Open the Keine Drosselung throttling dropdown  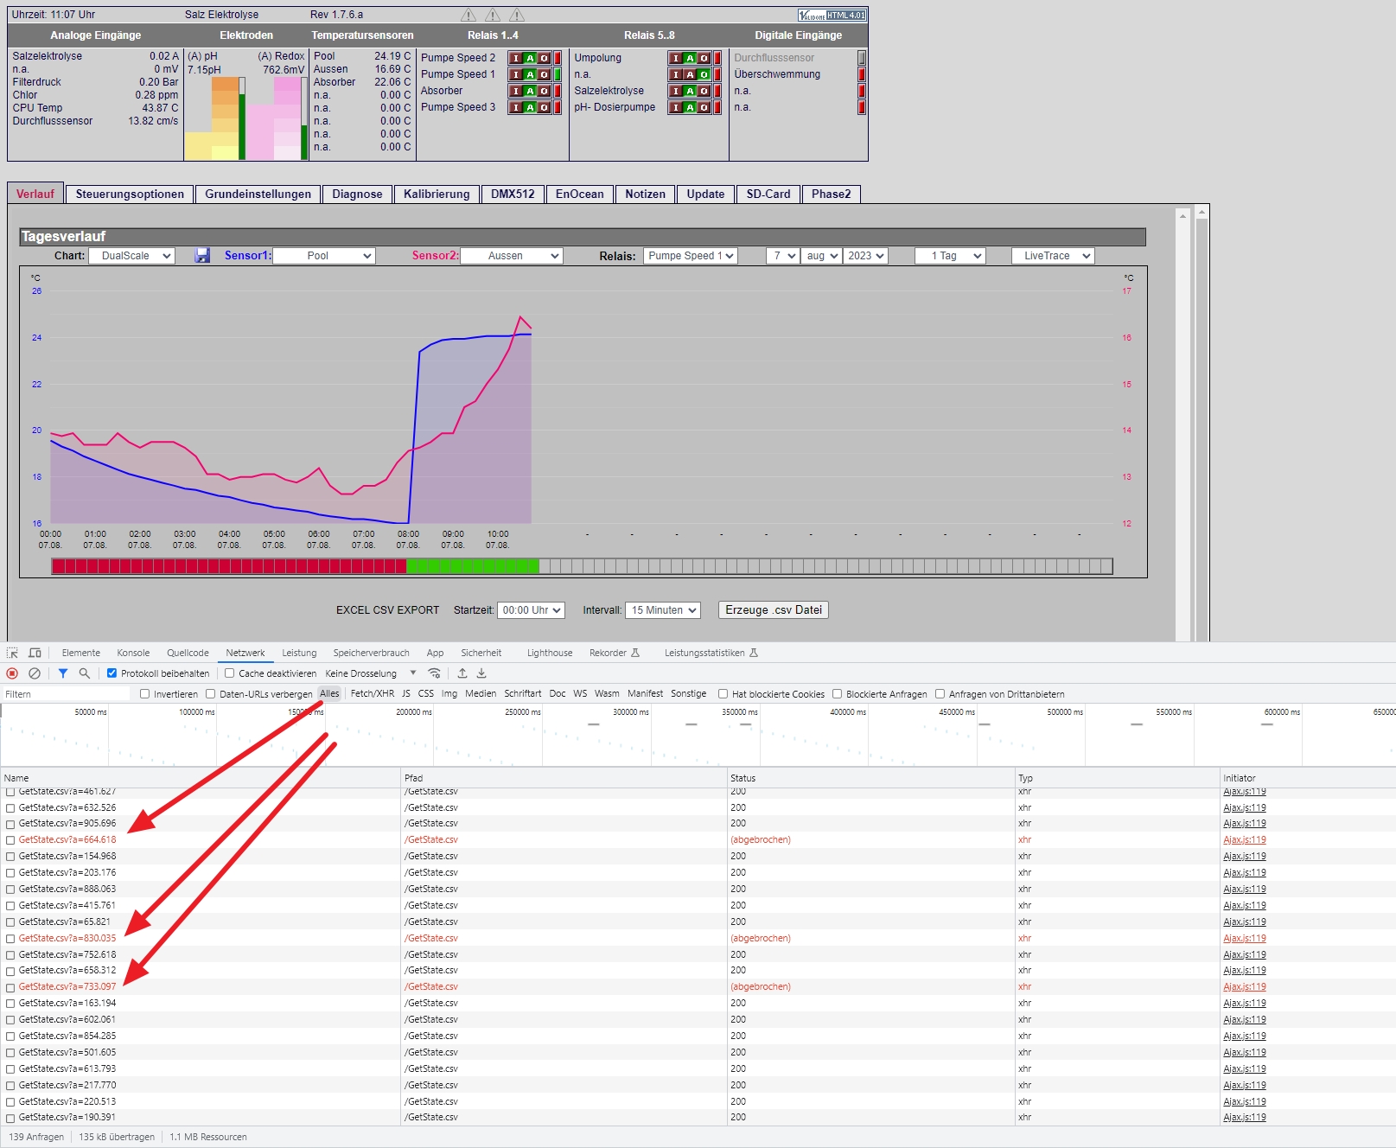371,673
